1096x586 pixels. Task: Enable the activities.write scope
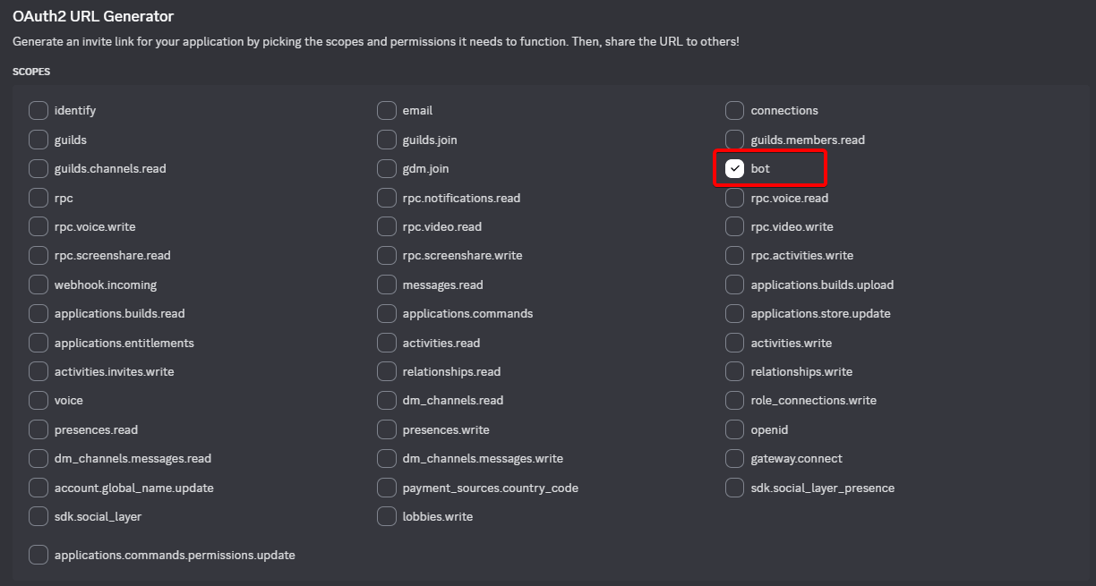point(734,343)
